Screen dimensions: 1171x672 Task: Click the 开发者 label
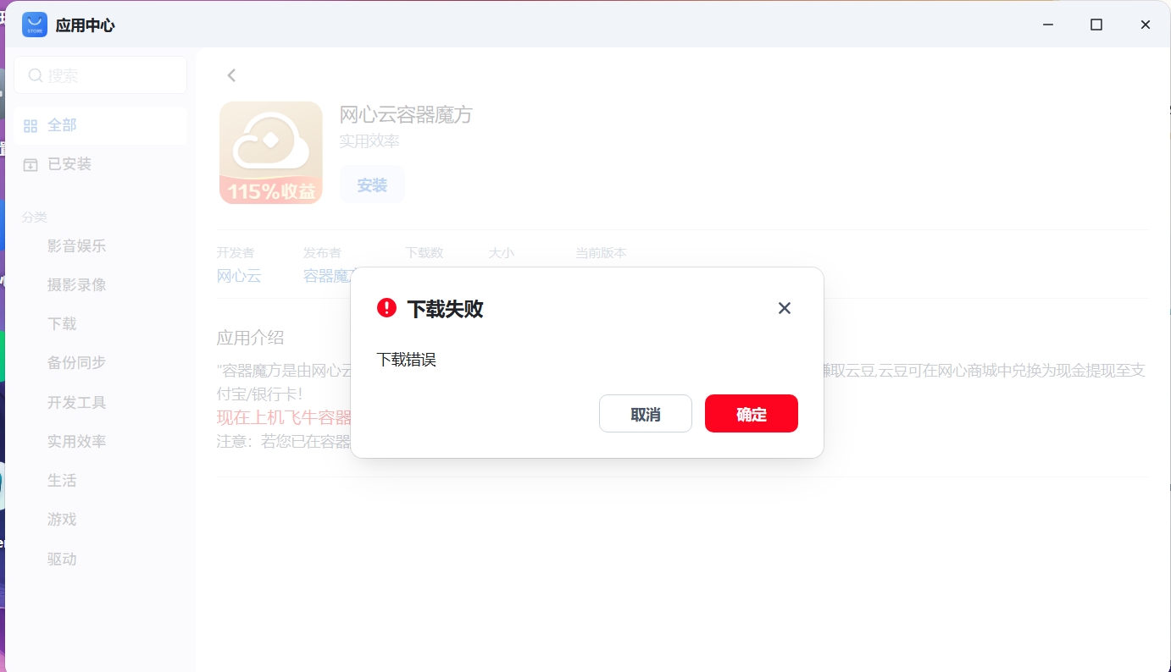236,253
